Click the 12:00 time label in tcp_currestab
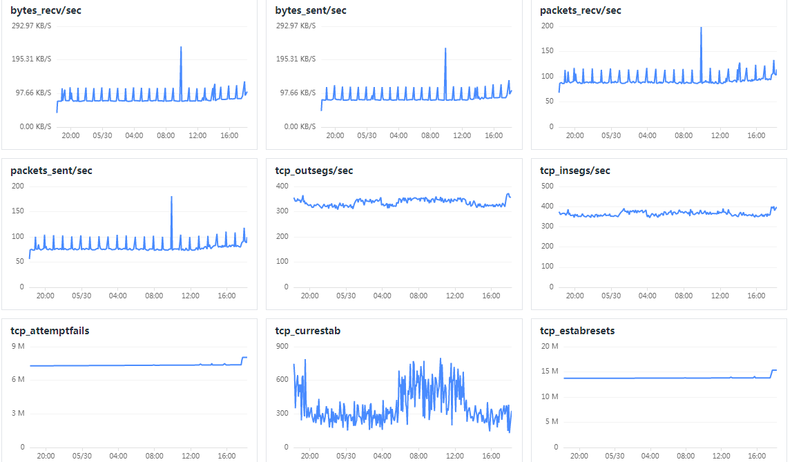 click(x=454, y=456)
